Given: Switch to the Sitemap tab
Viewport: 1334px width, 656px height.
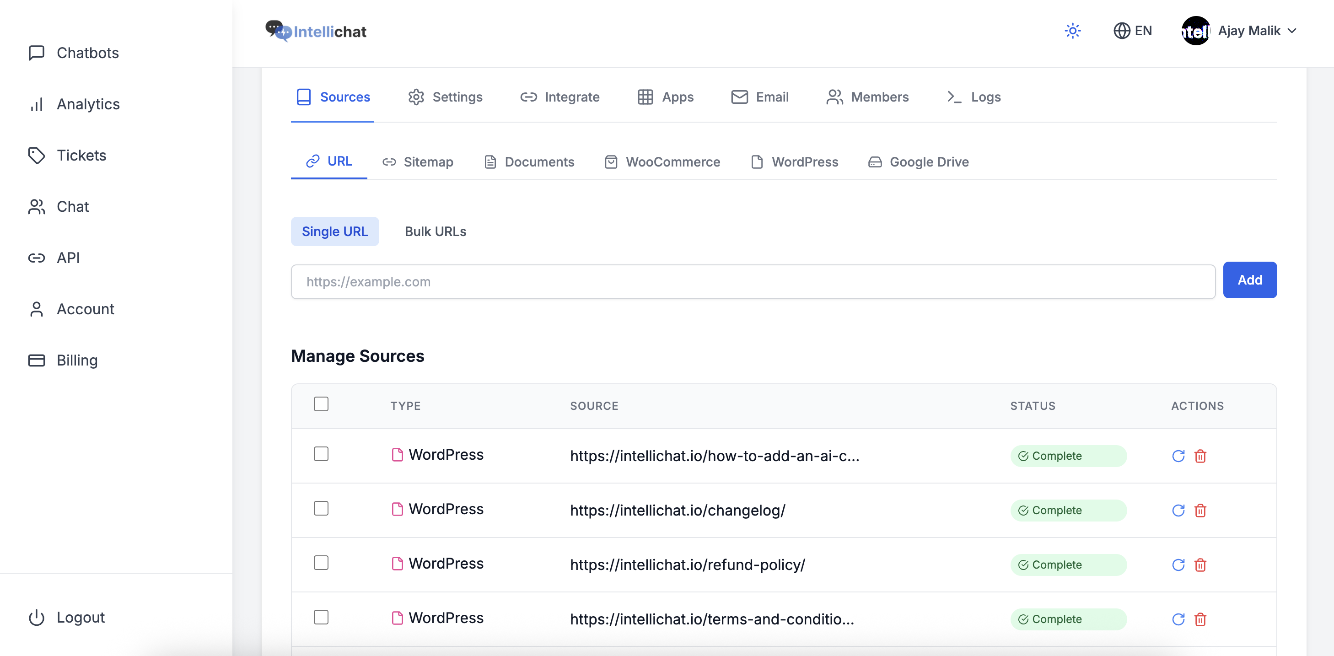Looking at the screenshot, I should click(419, 161).
